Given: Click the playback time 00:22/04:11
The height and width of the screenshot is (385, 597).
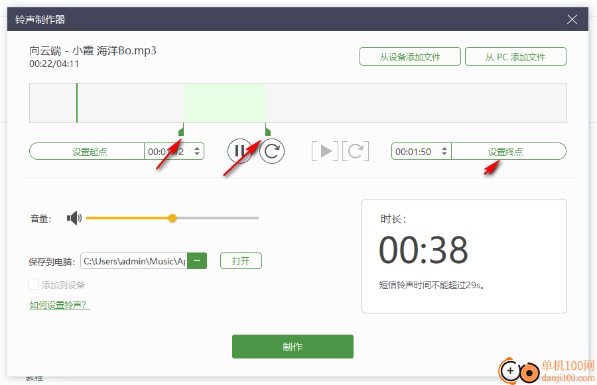Looking at the screenshot, I should tap(54, 64).
